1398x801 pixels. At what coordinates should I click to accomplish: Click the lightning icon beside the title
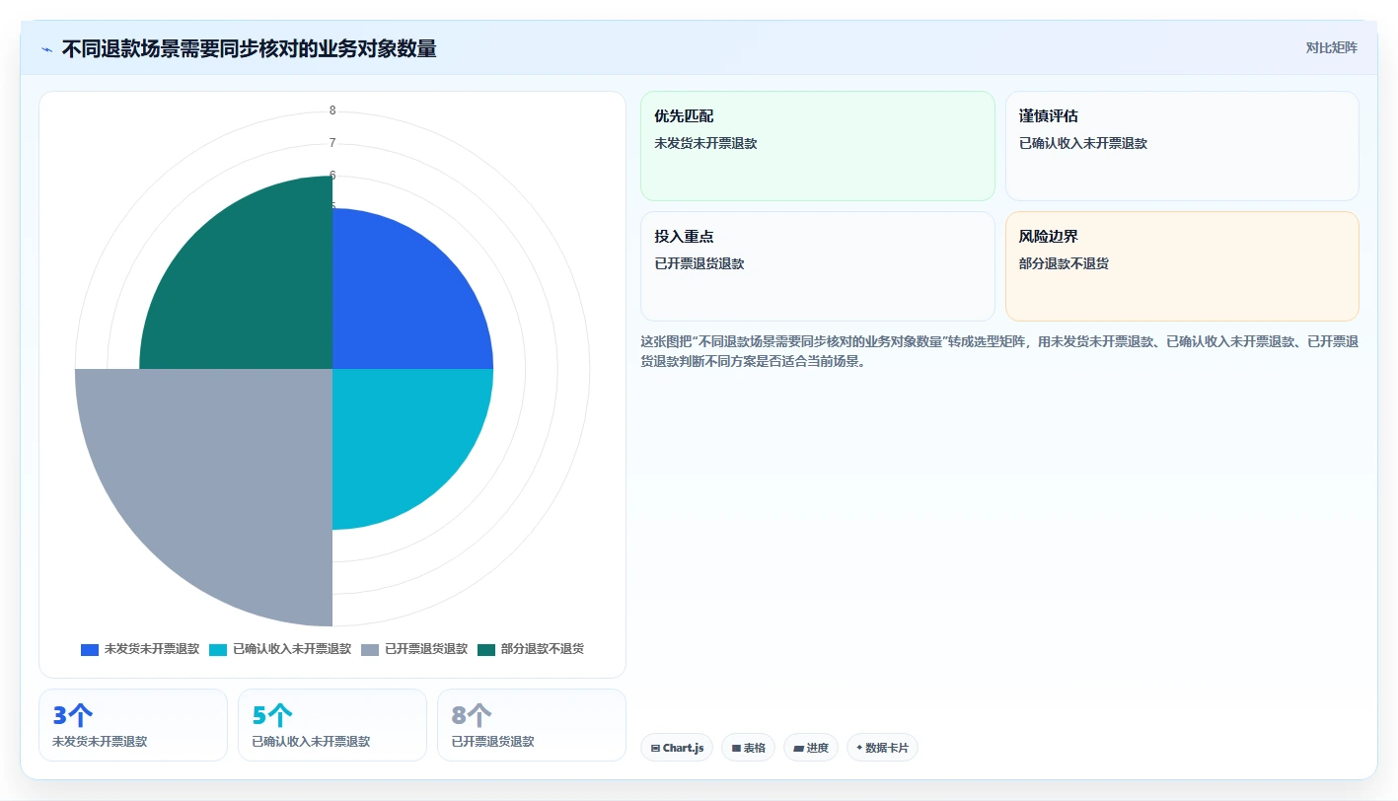tap(47, 48)
